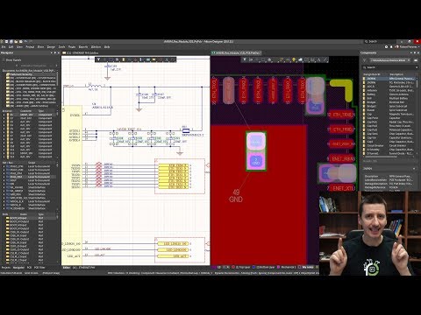
Task: Click the selection filter icon in PCB toolbar
Action: point(245,59)
